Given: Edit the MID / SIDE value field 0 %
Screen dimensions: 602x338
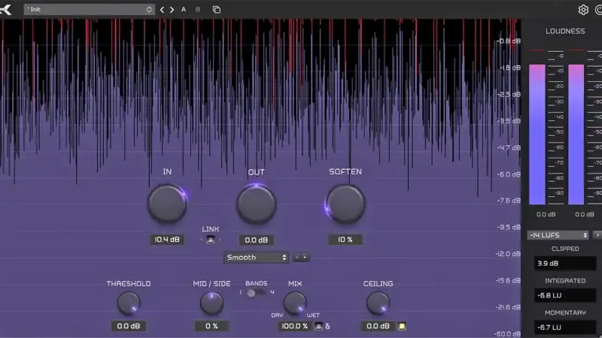Looking at the screenshot, I should click(x=211, y=326).
